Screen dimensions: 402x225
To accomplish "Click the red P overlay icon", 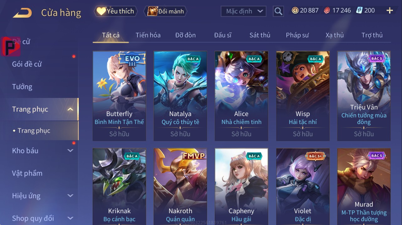I will point(10,46).
